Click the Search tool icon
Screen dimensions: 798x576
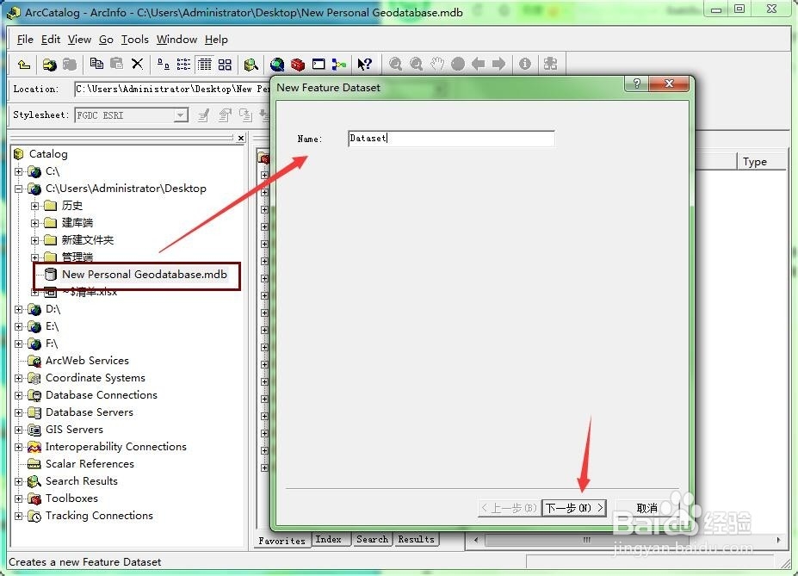click(251, 64)
